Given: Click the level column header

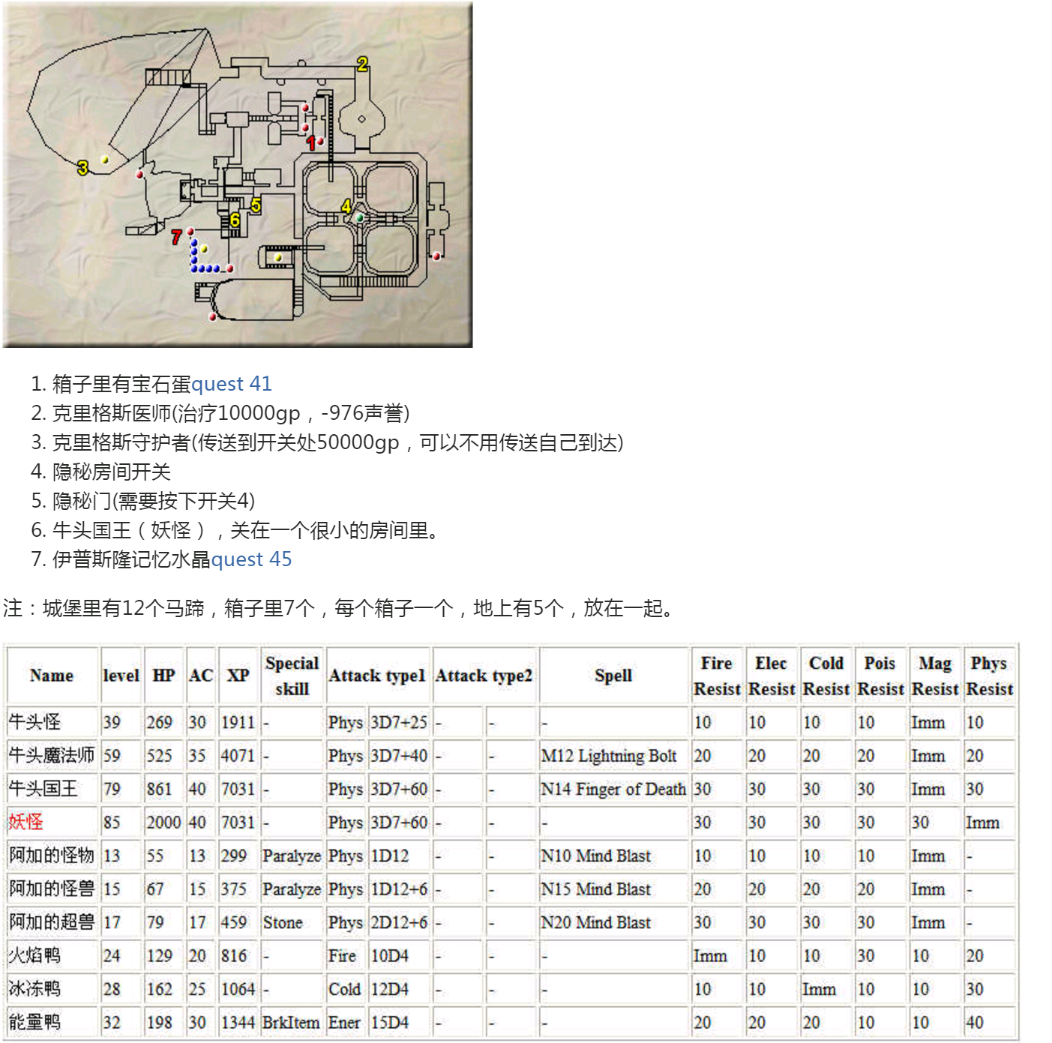Looking at the screenshot, I should 121,676.
